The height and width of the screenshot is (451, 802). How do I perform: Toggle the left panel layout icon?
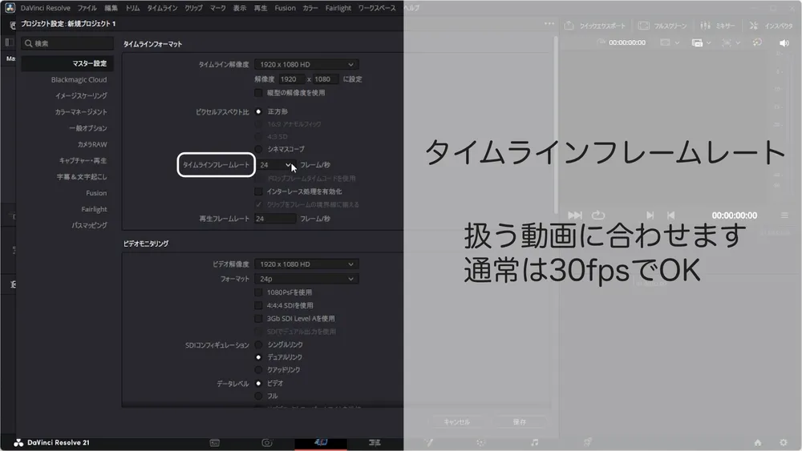pos(9,42)
